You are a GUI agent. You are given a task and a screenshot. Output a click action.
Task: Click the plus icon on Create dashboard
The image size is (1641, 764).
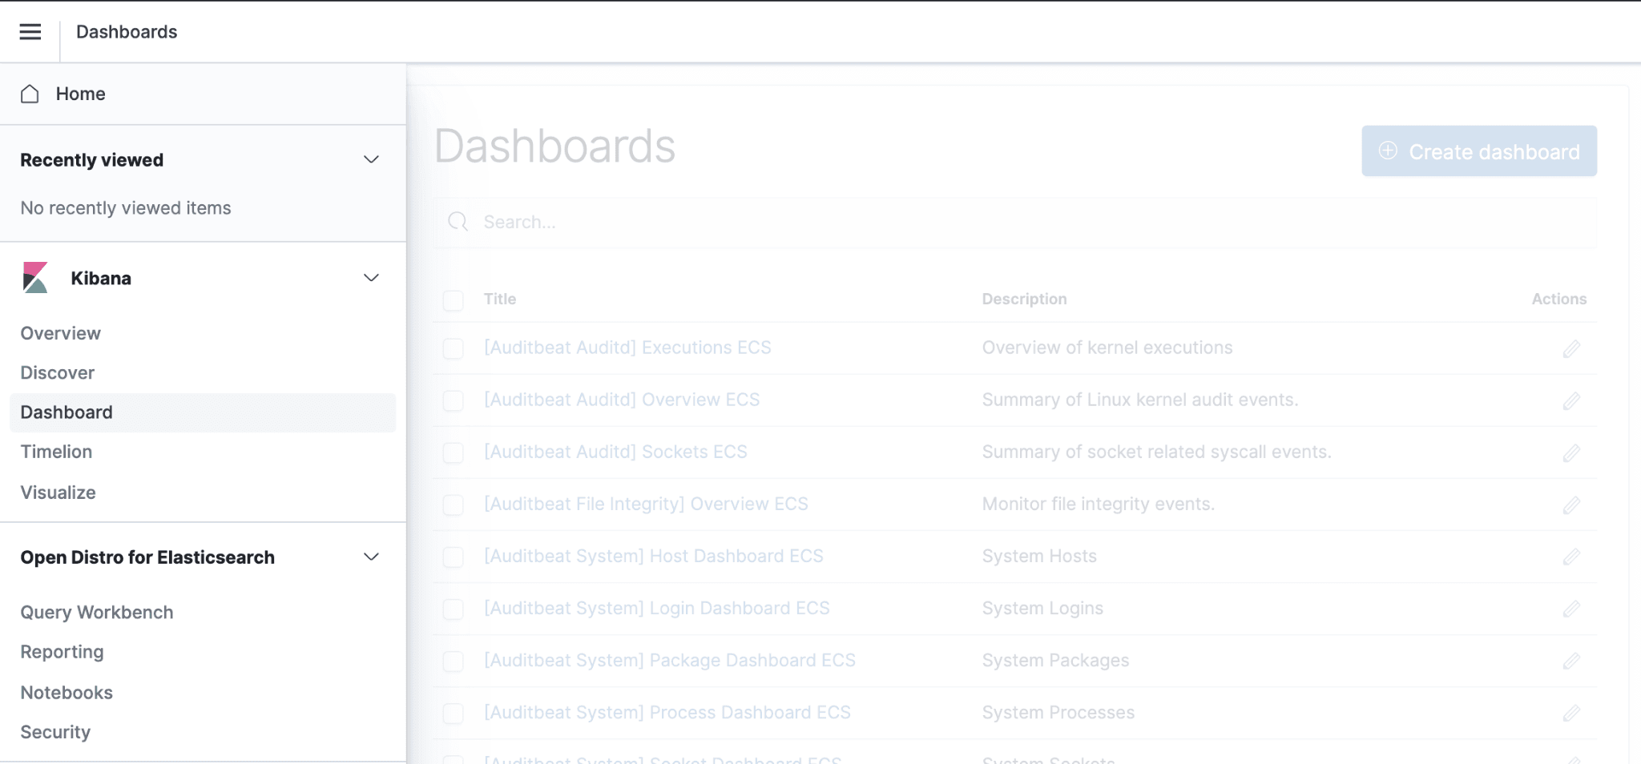[x=1386, y=151]
